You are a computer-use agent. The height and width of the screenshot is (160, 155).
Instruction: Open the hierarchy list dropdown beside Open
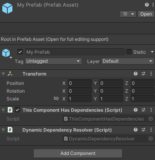[x=128, y=14]
